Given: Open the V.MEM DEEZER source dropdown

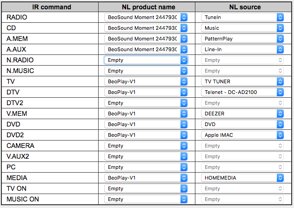Looking at the screenshot, I should click(243, 114).
